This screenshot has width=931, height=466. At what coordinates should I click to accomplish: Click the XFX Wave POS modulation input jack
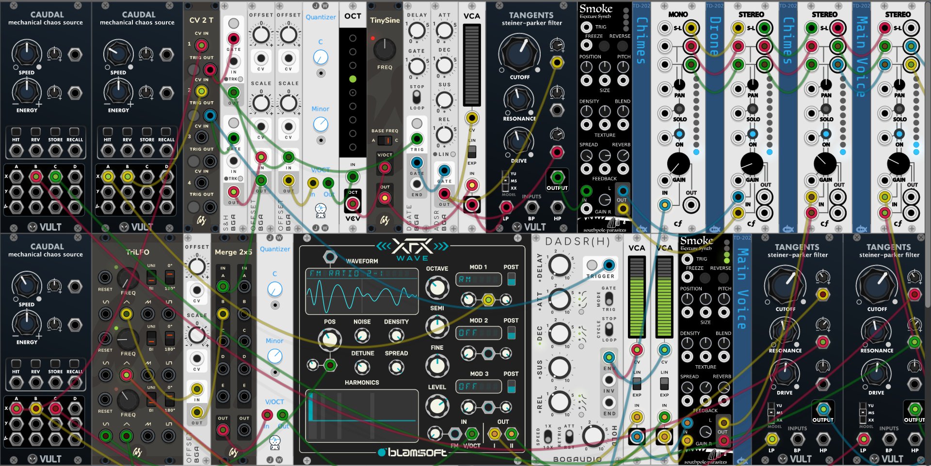tap(330, 365)
